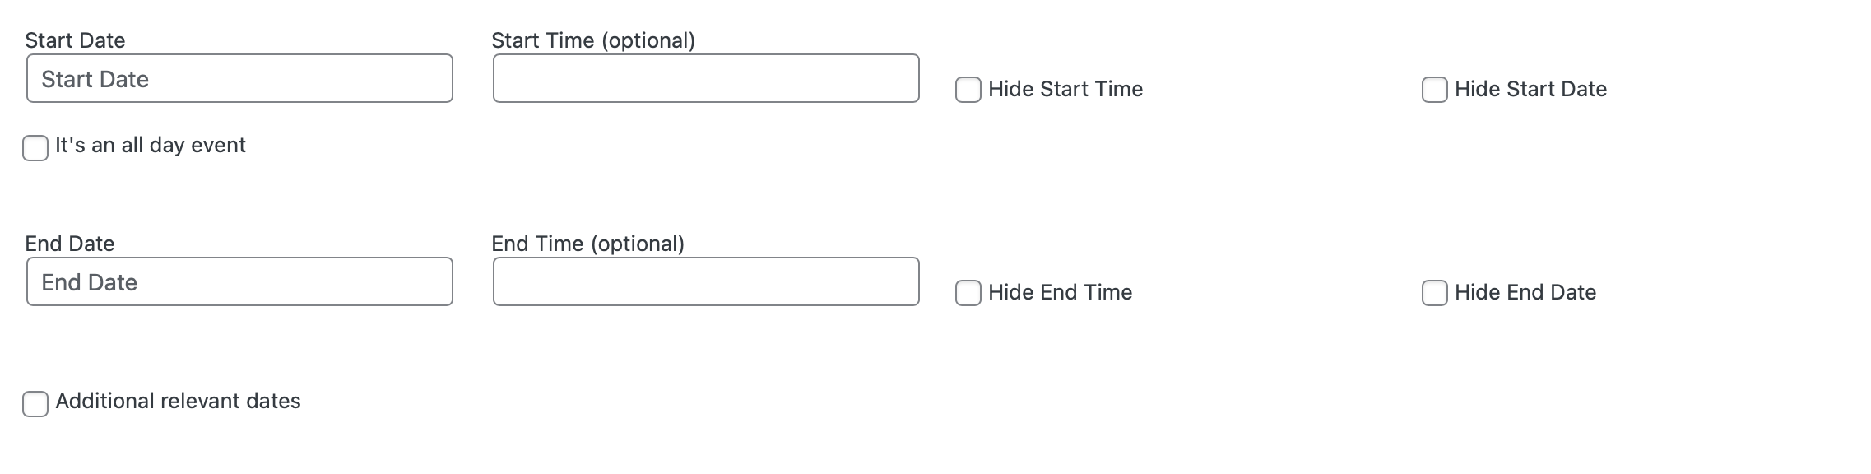Viewport: 1871px width, 474px height.
Task: Click the "End Time (optional)" field label
Action: tap(588, 244)
